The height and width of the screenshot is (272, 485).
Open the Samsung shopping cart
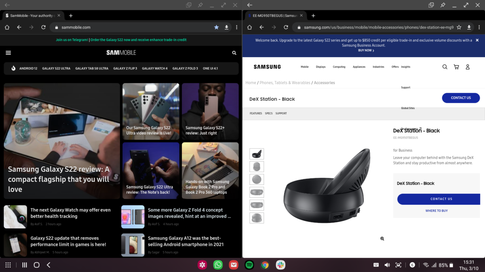(x=456, y=66)
